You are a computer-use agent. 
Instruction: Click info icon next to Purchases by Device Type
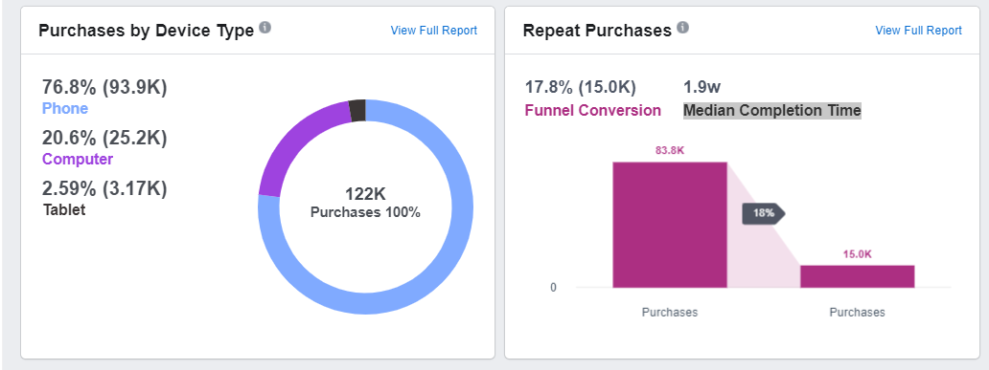264,28
